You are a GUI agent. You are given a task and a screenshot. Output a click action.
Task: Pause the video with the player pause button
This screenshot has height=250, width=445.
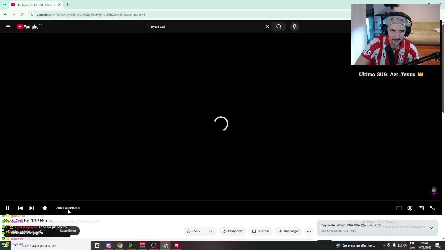point(7,208)
